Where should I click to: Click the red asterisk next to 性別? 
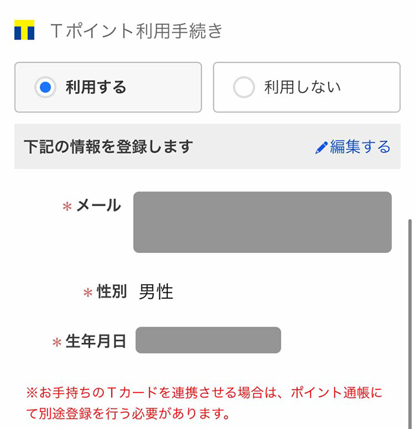(88, 292)
